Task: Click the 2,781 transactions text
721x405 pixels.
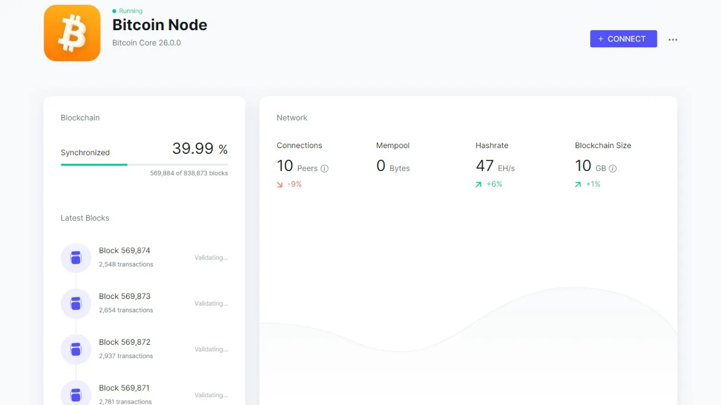Action: [125, 401]
